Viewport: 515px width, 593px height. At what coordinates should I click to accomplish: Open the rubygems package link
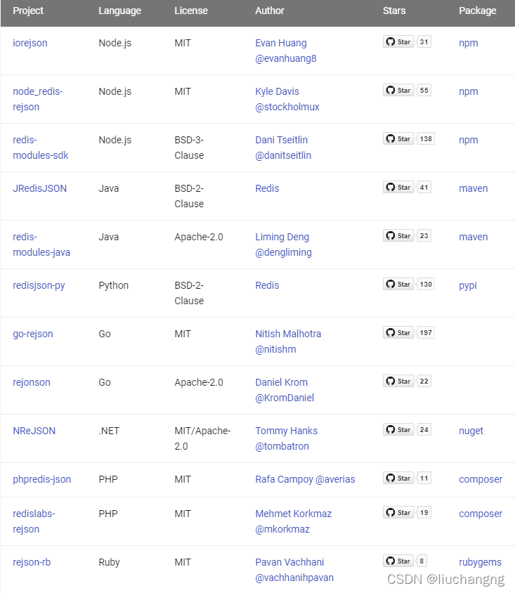click(480, 562)
